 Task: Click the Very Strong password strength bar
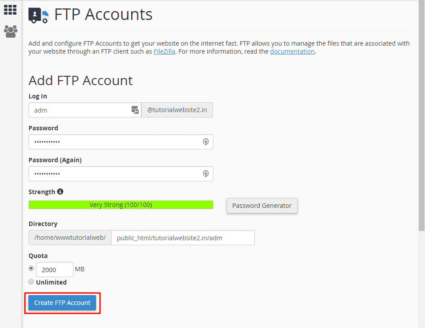click(x=120, y=204)
